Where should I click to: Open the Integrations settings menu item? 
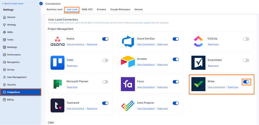21,92
